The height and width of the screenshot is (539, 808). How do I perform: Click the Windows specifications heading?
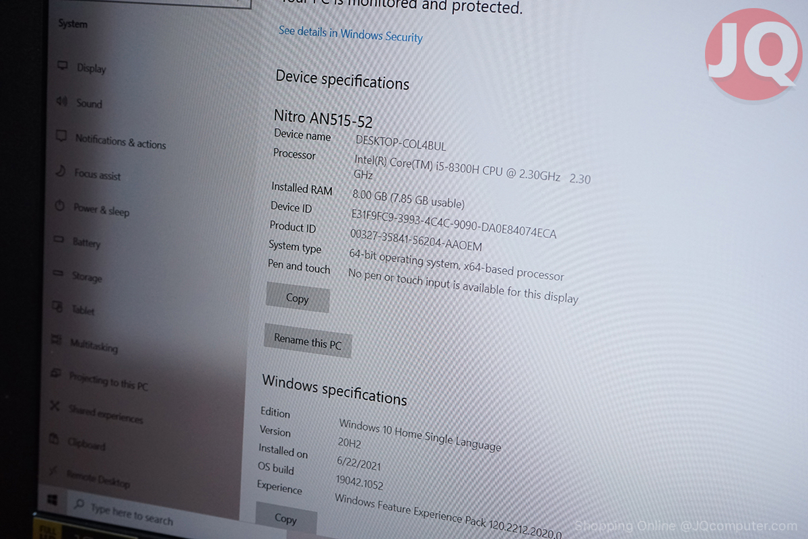(335, 389)
